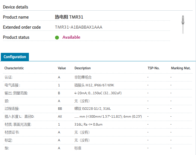Click the product name 热电阻 TMR31

[x=69, y=17]
